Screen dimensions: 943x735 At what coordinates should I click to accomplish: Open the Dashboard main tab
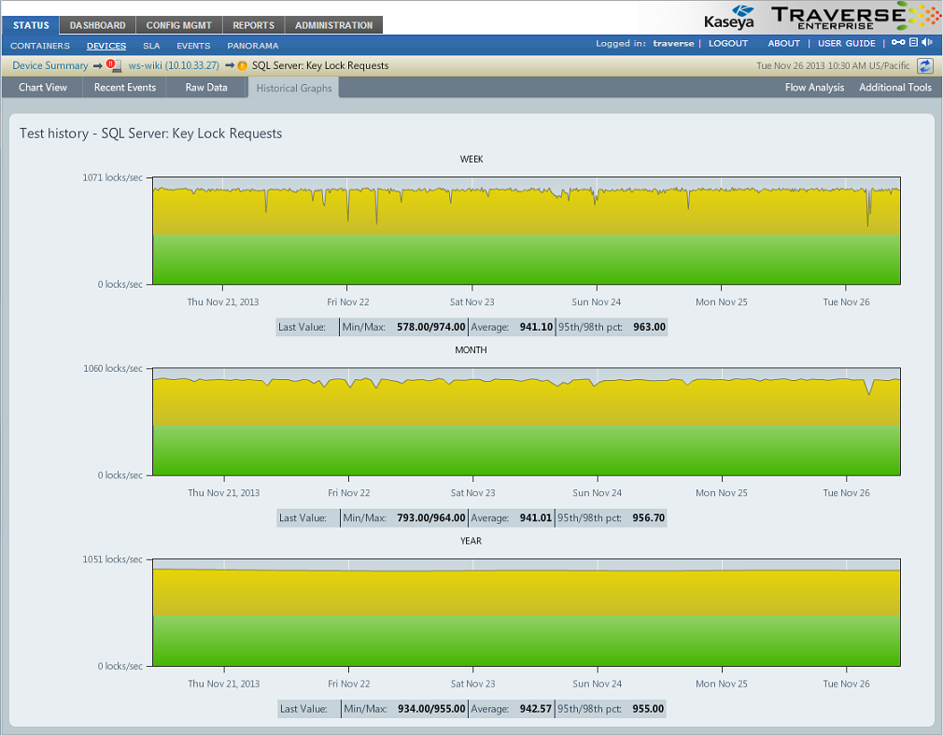pyautogui.click(x=98, y=25)
